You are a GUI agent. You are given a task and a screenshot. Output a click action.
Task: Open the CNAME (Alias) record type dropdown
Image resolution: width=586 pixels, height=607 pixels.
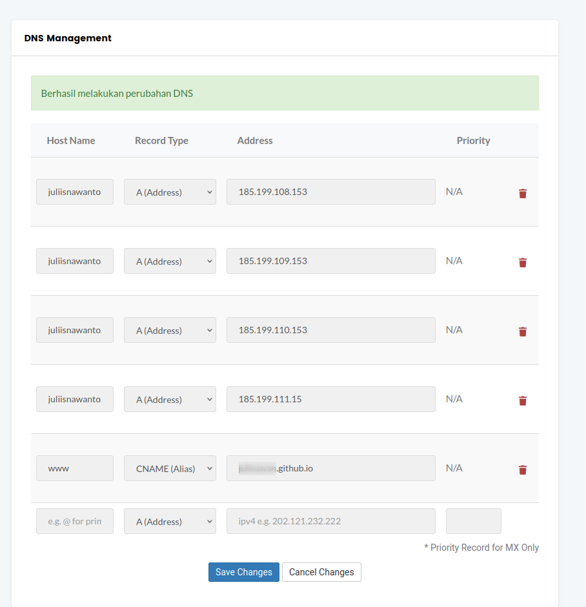click(x=170, y=468)
